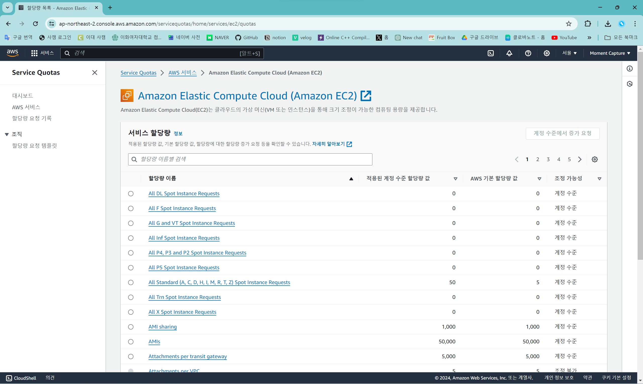Open the AWS help question mark icon
This screenshot has height=384, width=643.
pyautogui.click(x=528, y=53)
